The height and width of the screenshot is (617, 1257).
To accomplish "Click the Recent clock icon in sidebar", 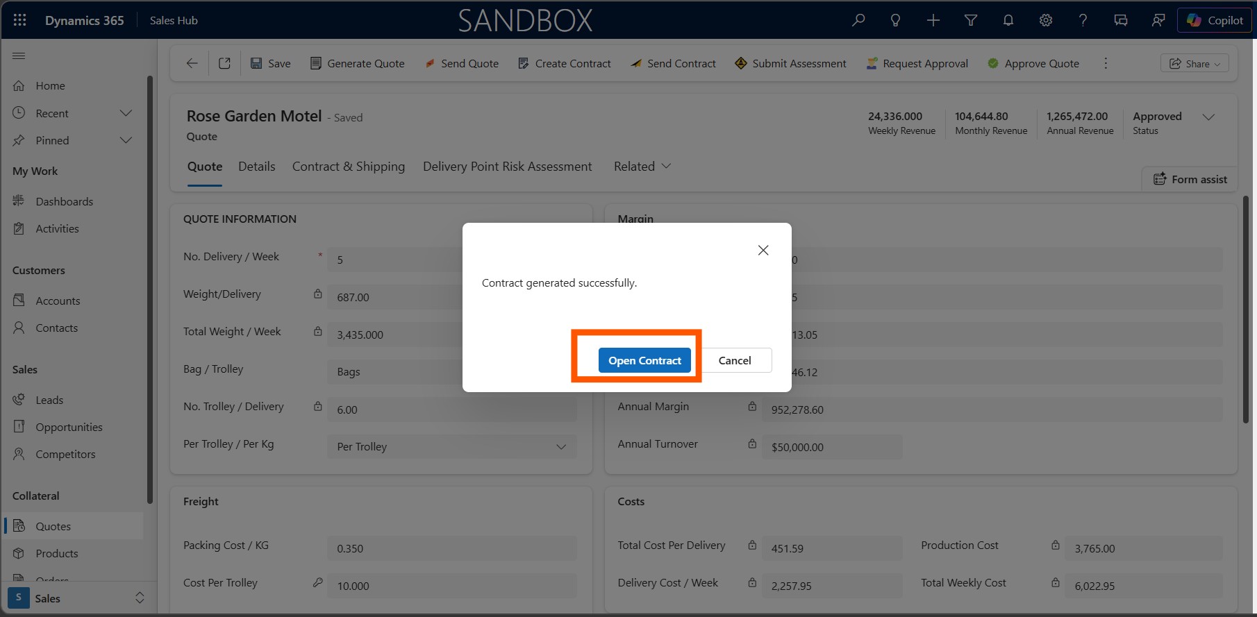I will [19, 113].
